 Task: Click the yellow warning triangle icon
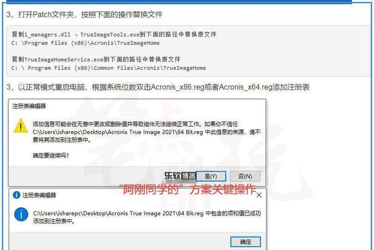pos(21,125)
